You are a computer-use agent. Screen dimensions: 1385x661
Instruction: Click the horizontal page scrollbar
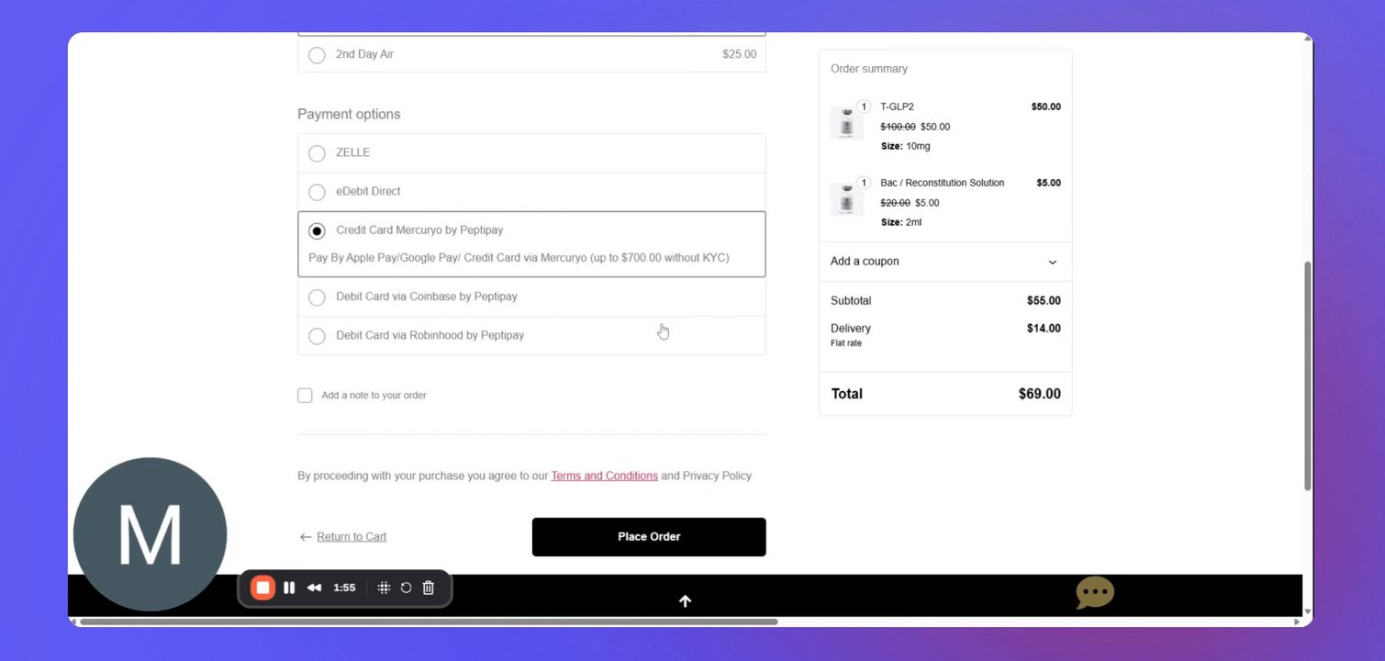click(x=429, y=622)
